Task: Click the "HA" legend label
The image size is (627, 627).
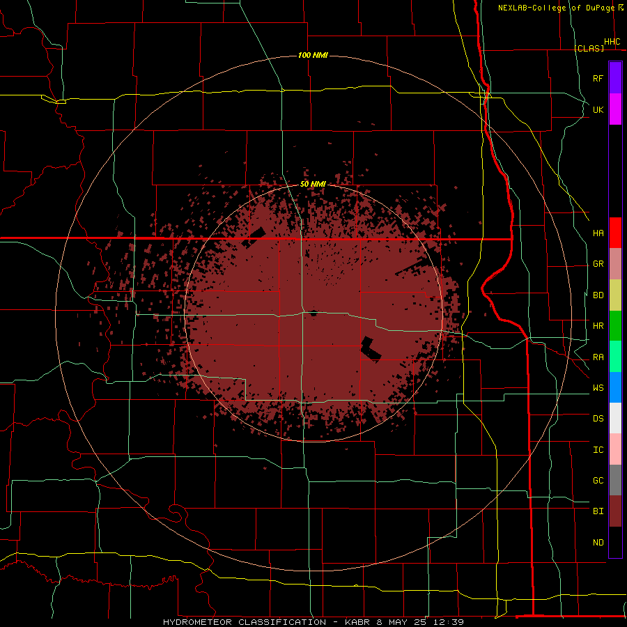Action: (598, 233)
